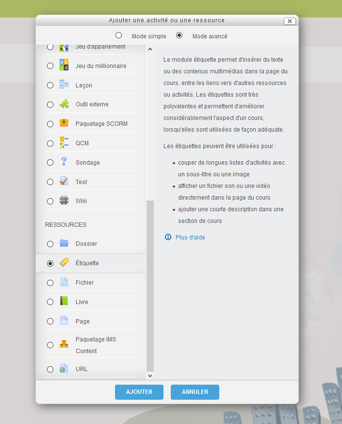
Task: Click the Paquetage SCORM box icon
Action: [64, 123]
